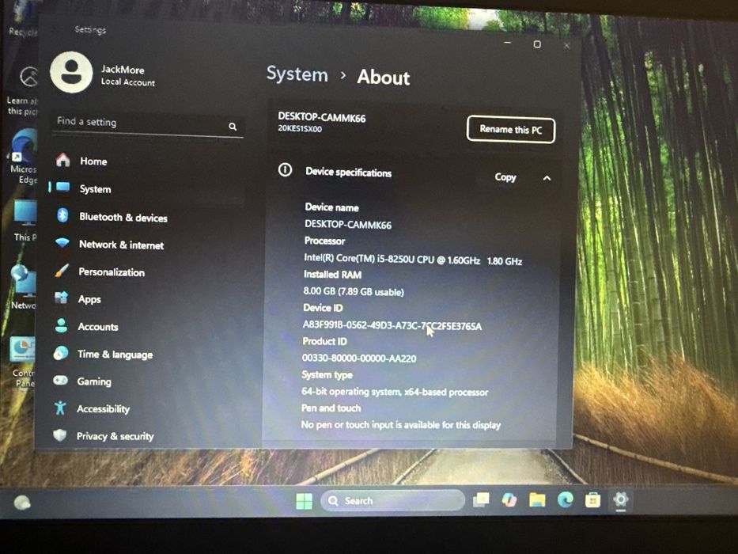
Task: Select the This PC desktop icon
Action: [25, 221]
